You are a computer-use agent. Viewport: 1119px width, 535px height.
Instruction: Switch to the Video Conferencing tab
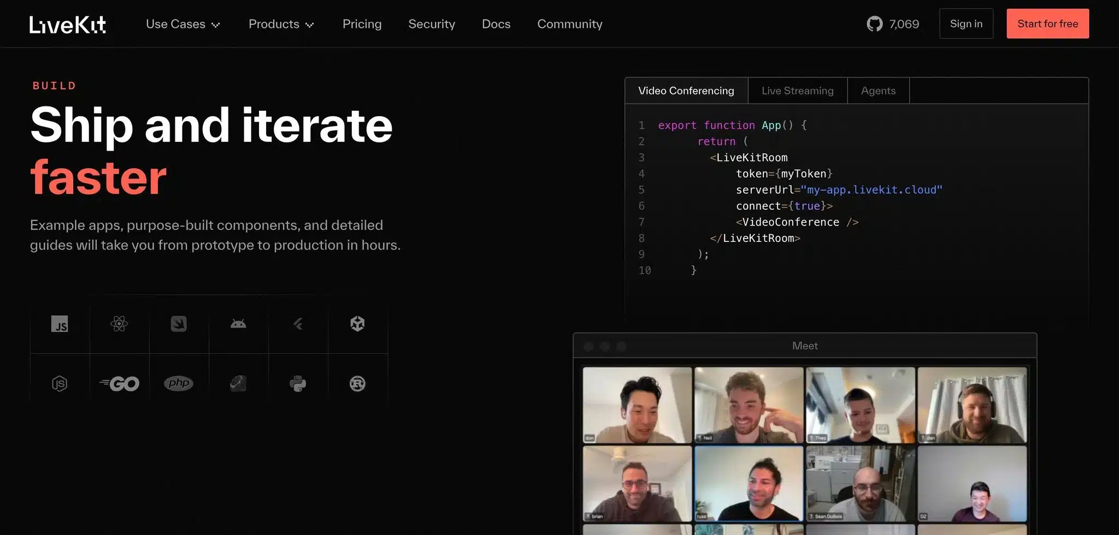[x=686, y=91]
